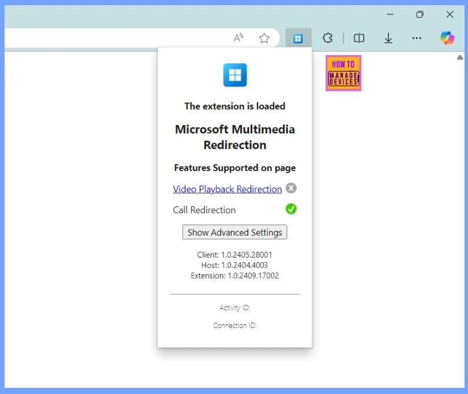This screenshot has height=394, width=468.
Task: Click 'The extension is loaded' heading
Action: pyautogui.click(x=235, y=106)
